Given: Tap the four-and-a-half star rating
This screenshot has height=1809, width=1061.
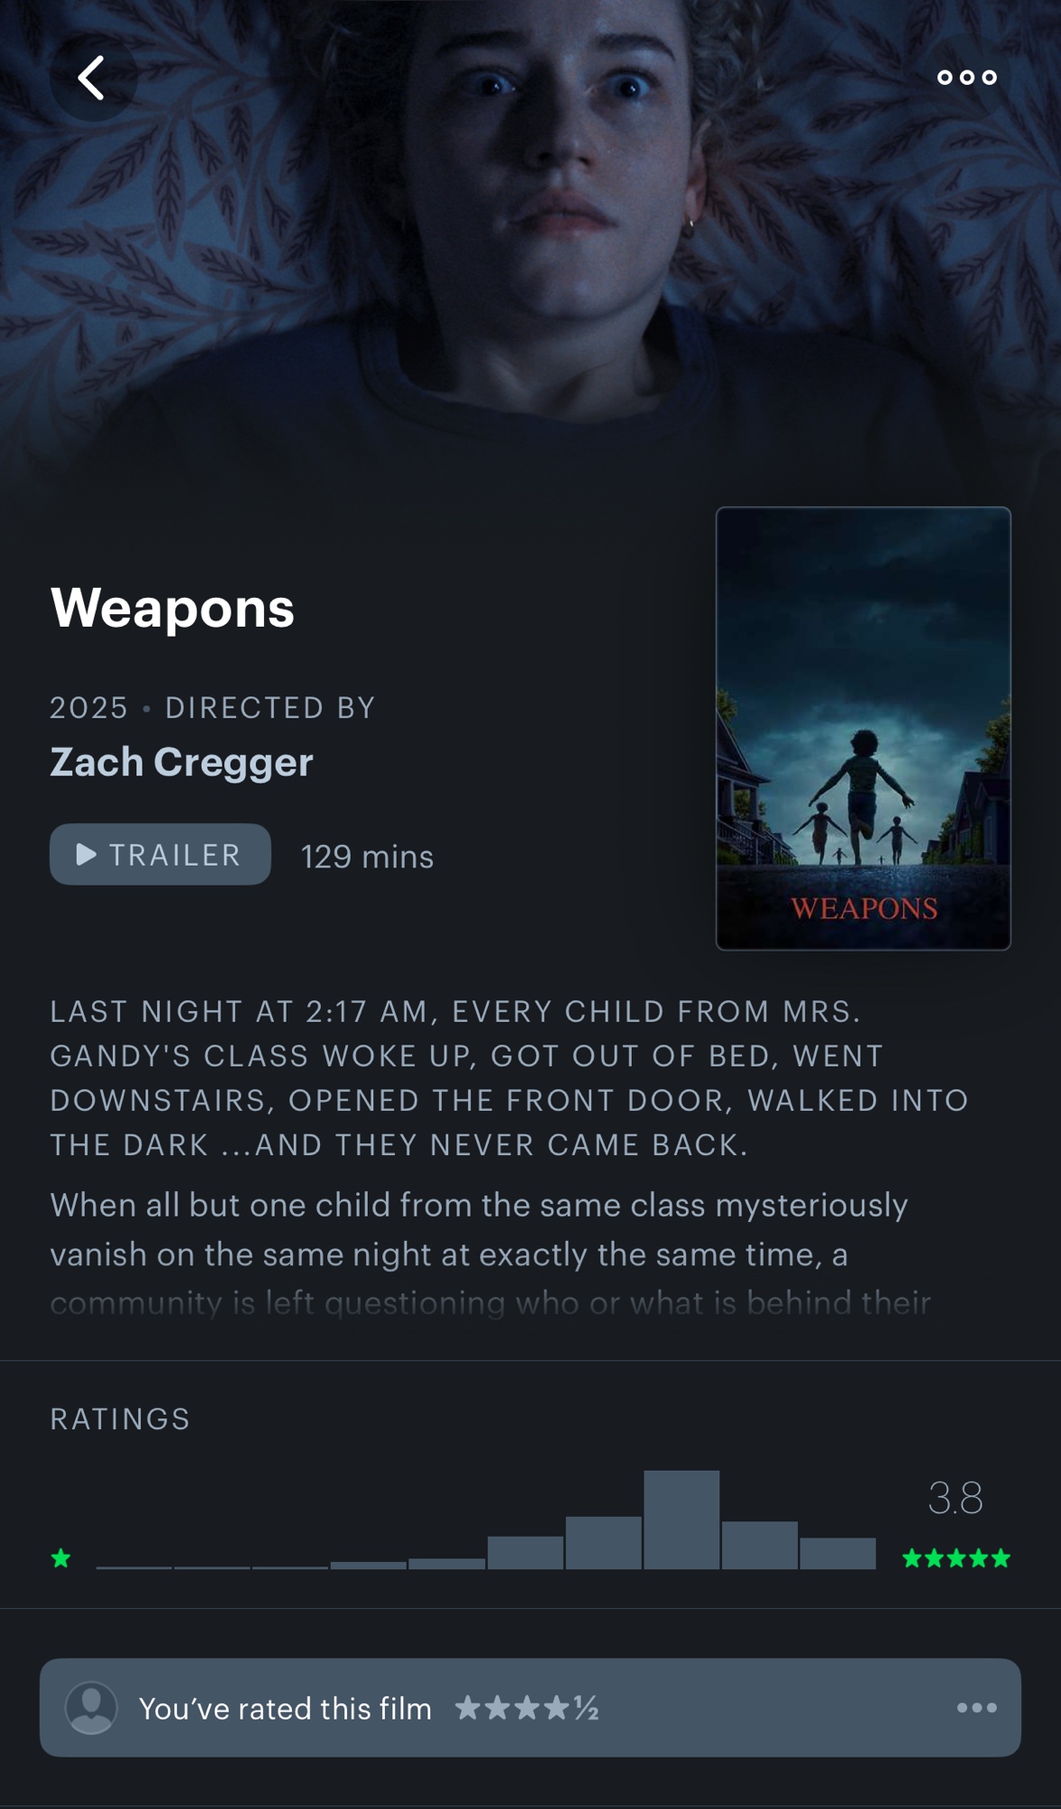Looking at the screenshot, I should [x=527, y=1708].
